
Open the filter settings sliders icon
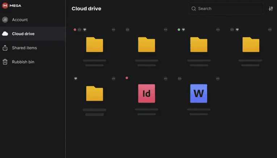click(x=271, y=8)
